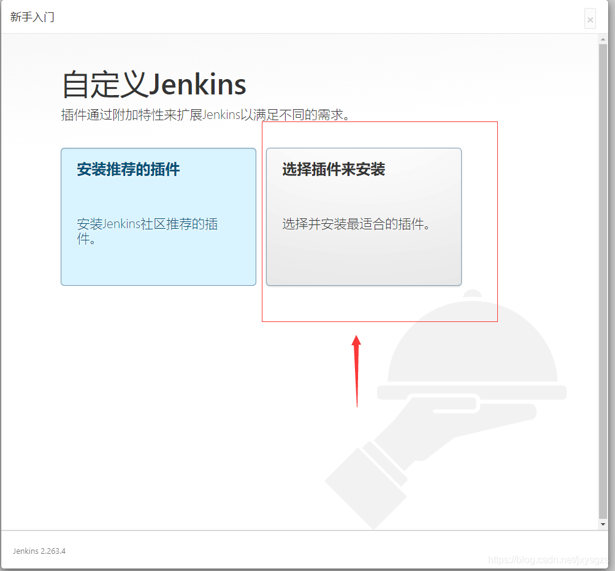Viewport: 615px width, 571px height.
Task: Choose the 选择插件来安装 option card
Action: click(x=364, y=217)
